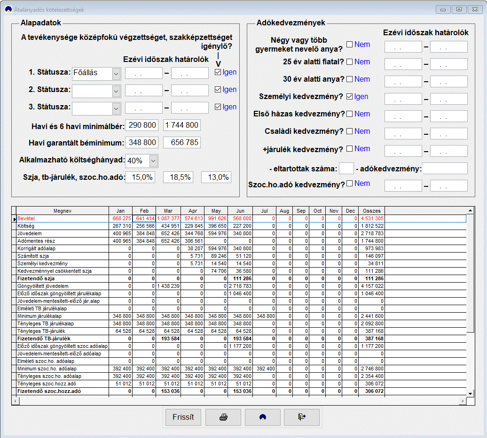Click the Jun column header

pyautogui.click(x=240, y=211)
